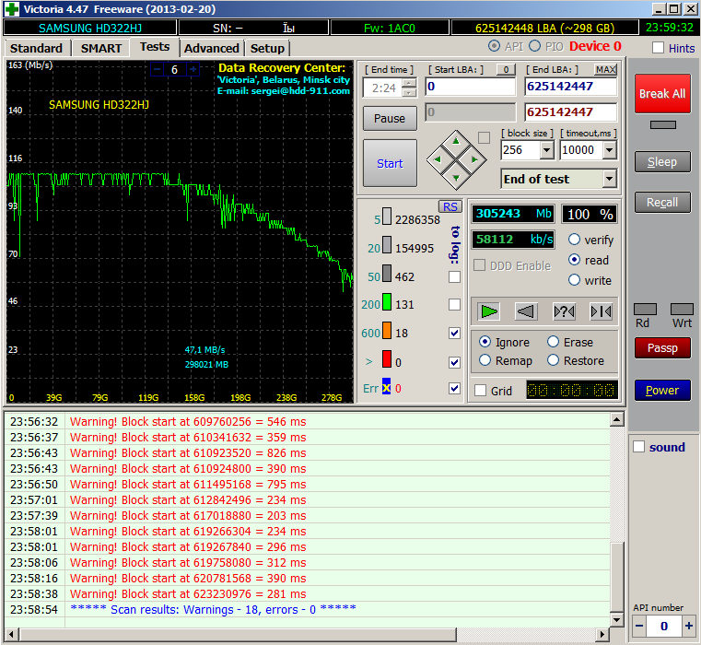Click the green play scan button
The image size is (701, 645).
488,311
